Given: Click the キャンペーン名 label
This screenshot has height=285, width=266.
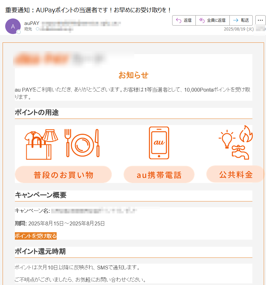Looking at the screenshot, I should point(32,211).
